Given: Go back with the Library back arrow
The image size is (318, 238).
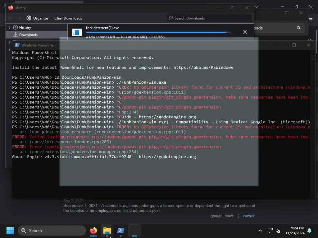Looking at the screenshot, I should point(11,18).
